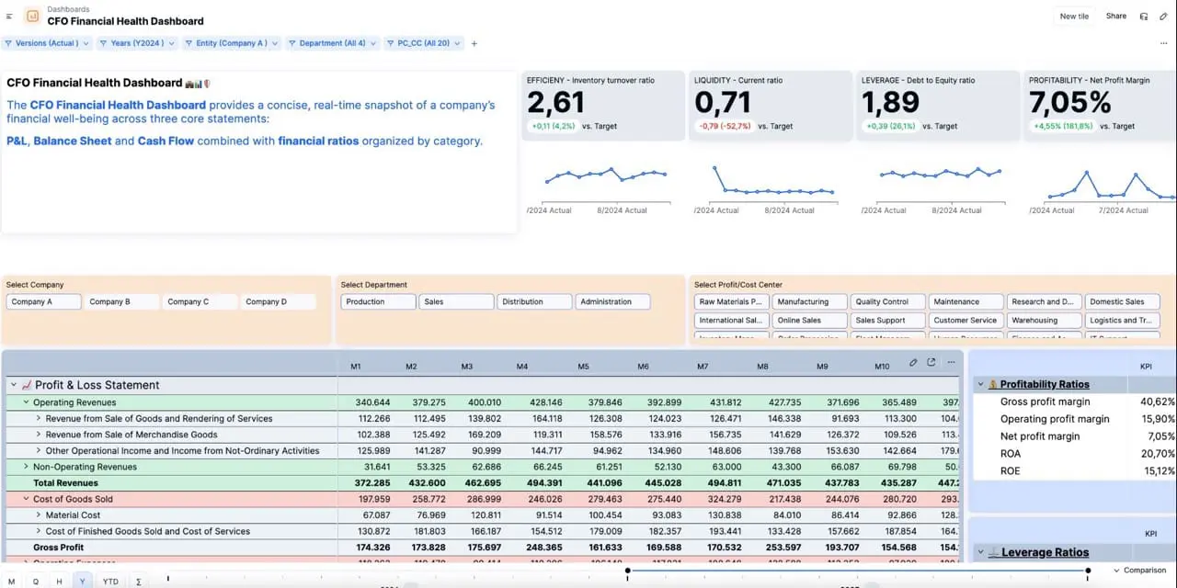Open the presentation display icon beside Share

(1144, 17)
